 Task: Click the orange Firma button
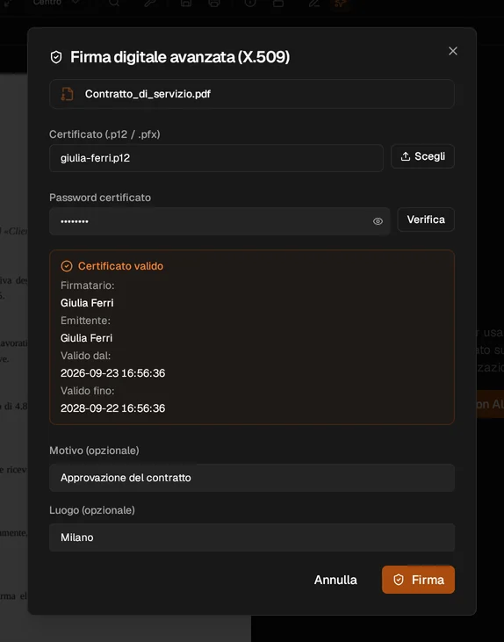418,580
